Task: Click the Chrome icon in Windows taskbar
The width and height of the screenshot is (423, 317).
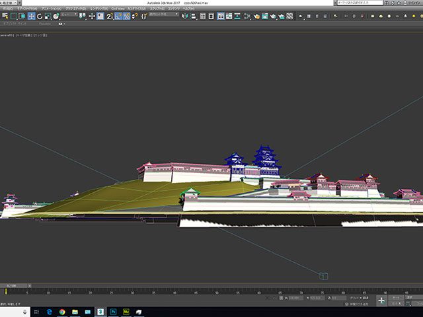Action: coord(61,311)
